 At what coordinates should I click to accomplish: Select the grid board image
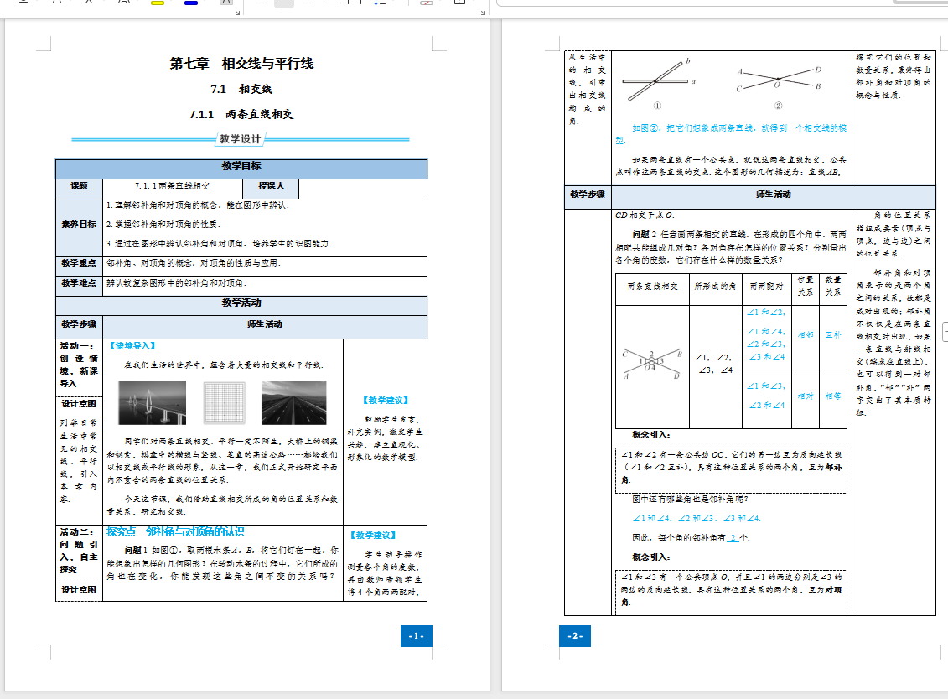click(x=225, y=402)
